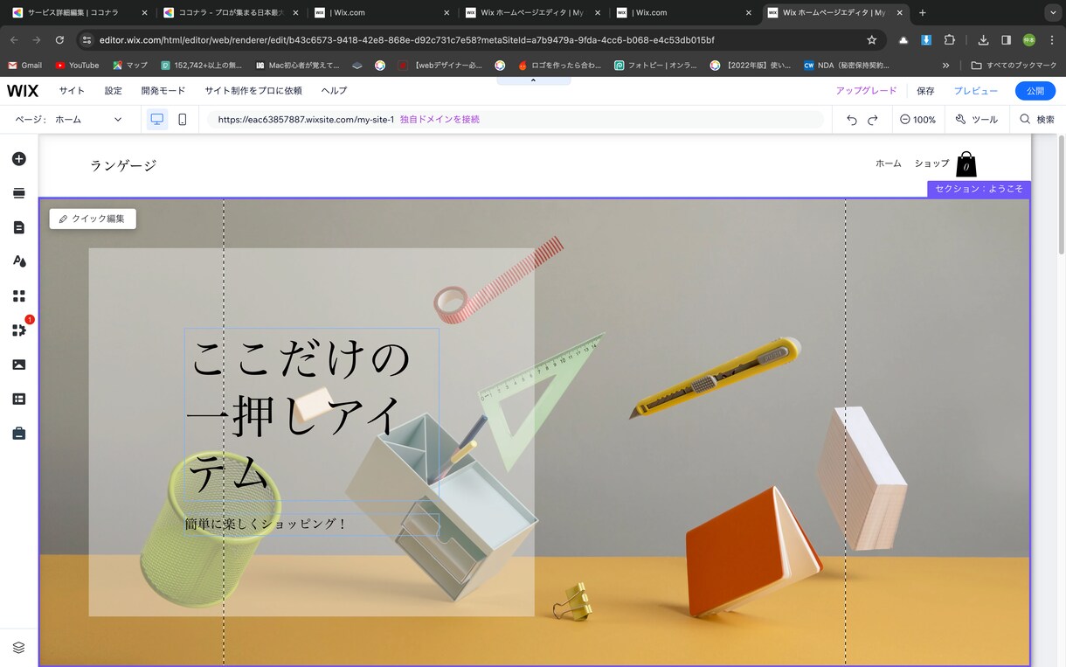Open the browser downloads icon
The width and height of the screenshot is (1066, 667).
[x=983, y=40]
